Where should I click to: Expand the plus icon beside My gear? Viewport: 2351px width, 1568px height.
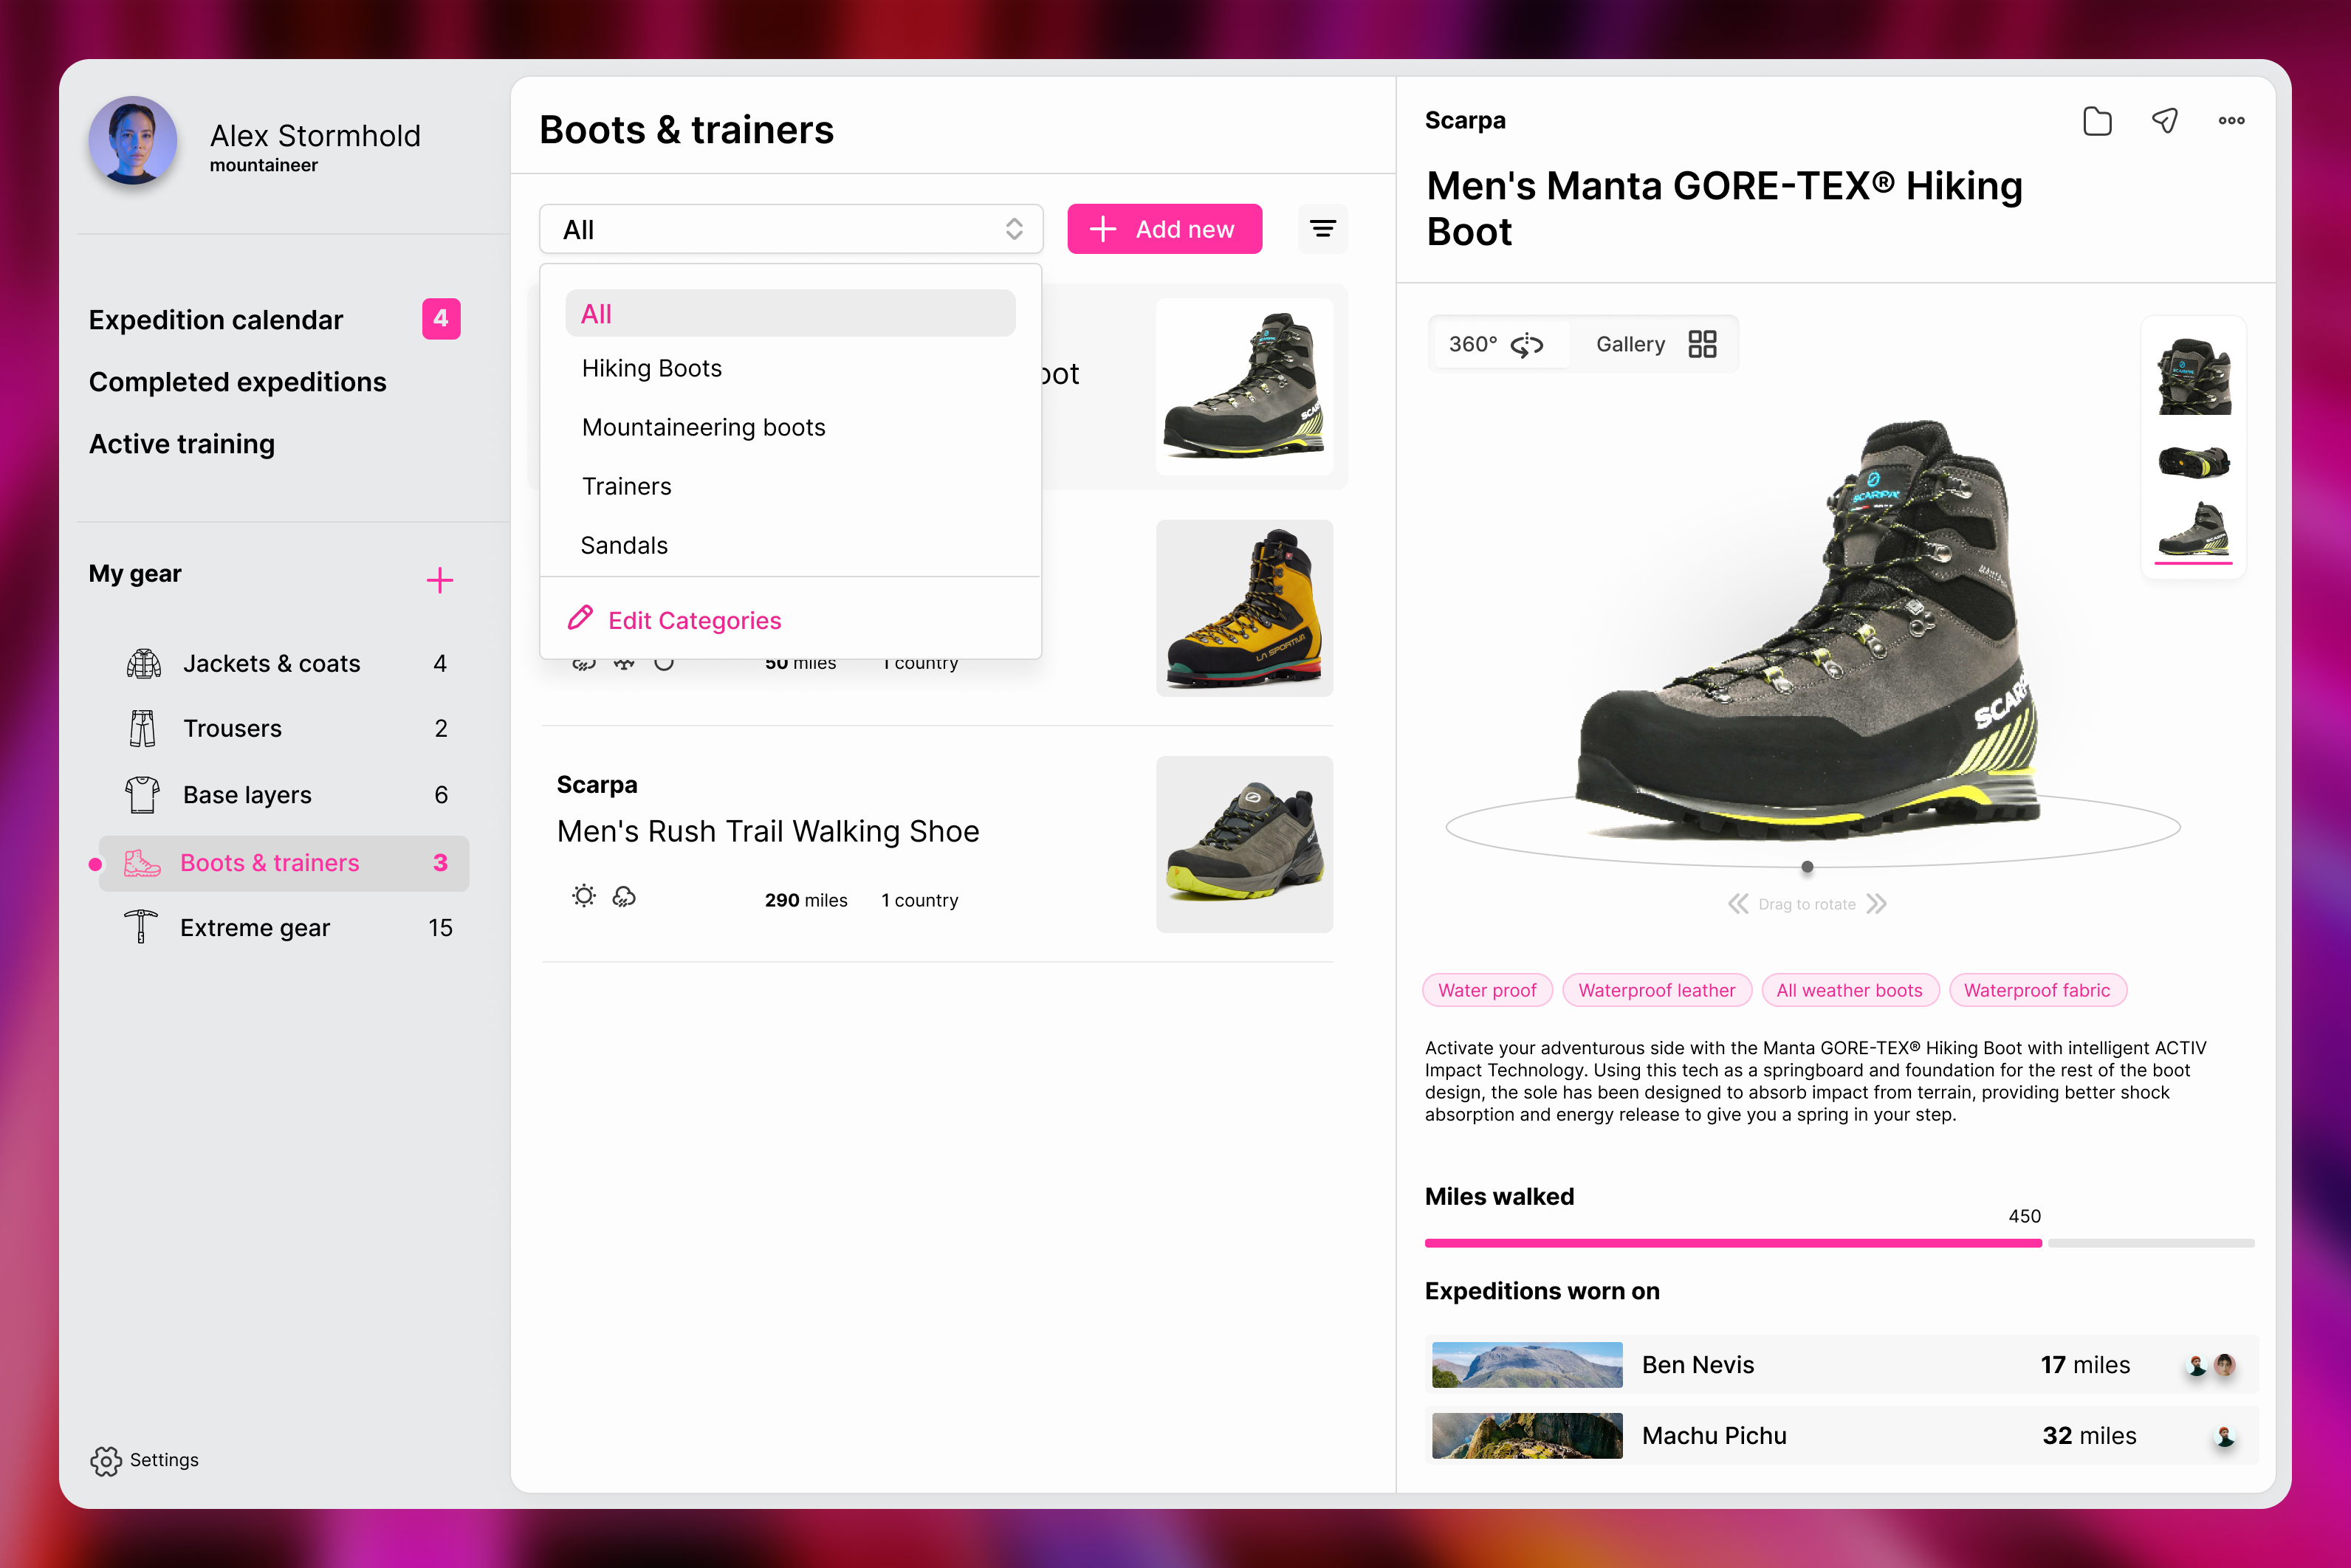[x=440, y=579]
